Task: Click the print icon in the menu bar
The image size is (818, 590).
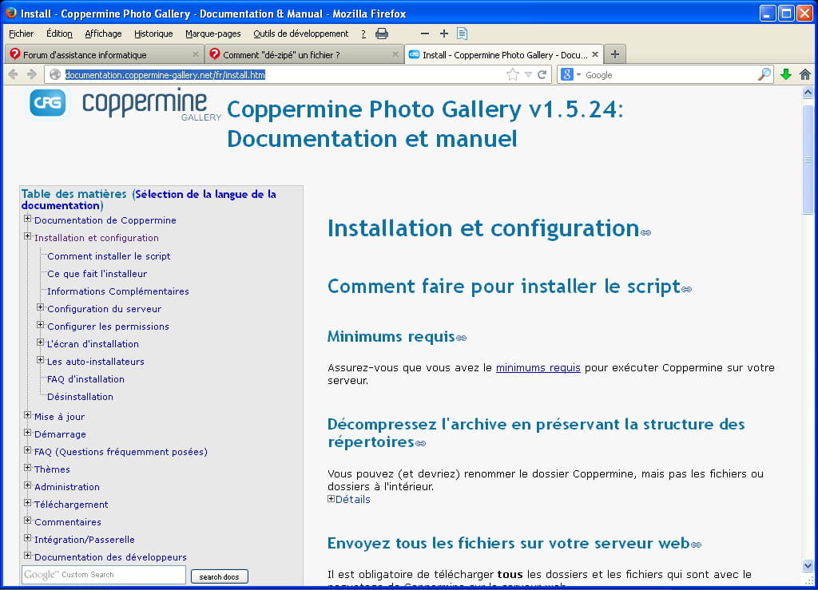Action: coord(382,34)
